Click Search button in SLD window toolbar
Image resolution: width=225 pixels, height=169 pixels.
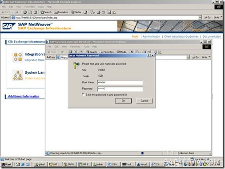(92, 52)
